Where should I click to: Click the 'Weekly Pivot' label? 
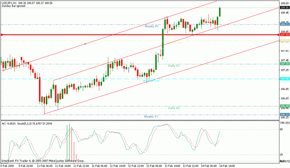tap(151, 81)
